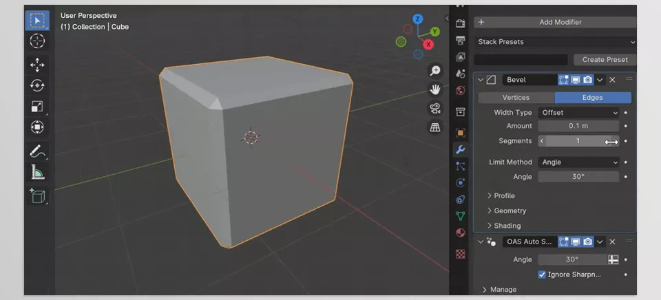Open the Modifiers wrench tab
Screen dimensions: 661x300
pos(461,149)
